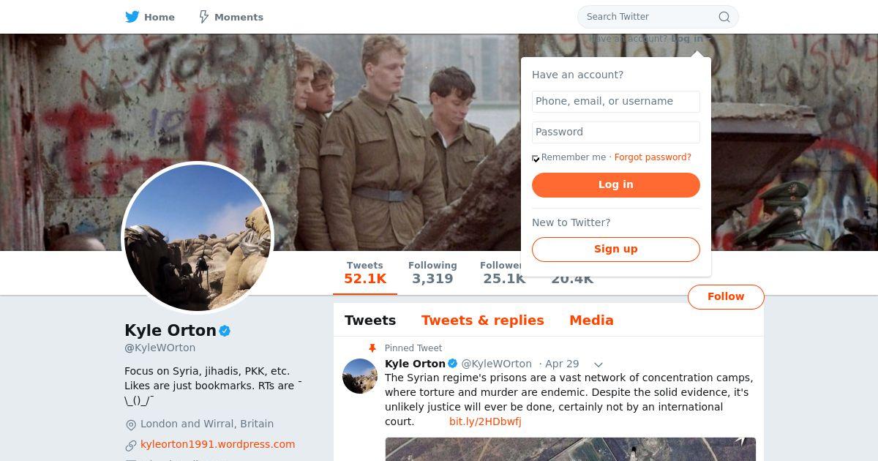Open the Forgot password link
This screenshot has height=461, width=878.
[653, 157]
